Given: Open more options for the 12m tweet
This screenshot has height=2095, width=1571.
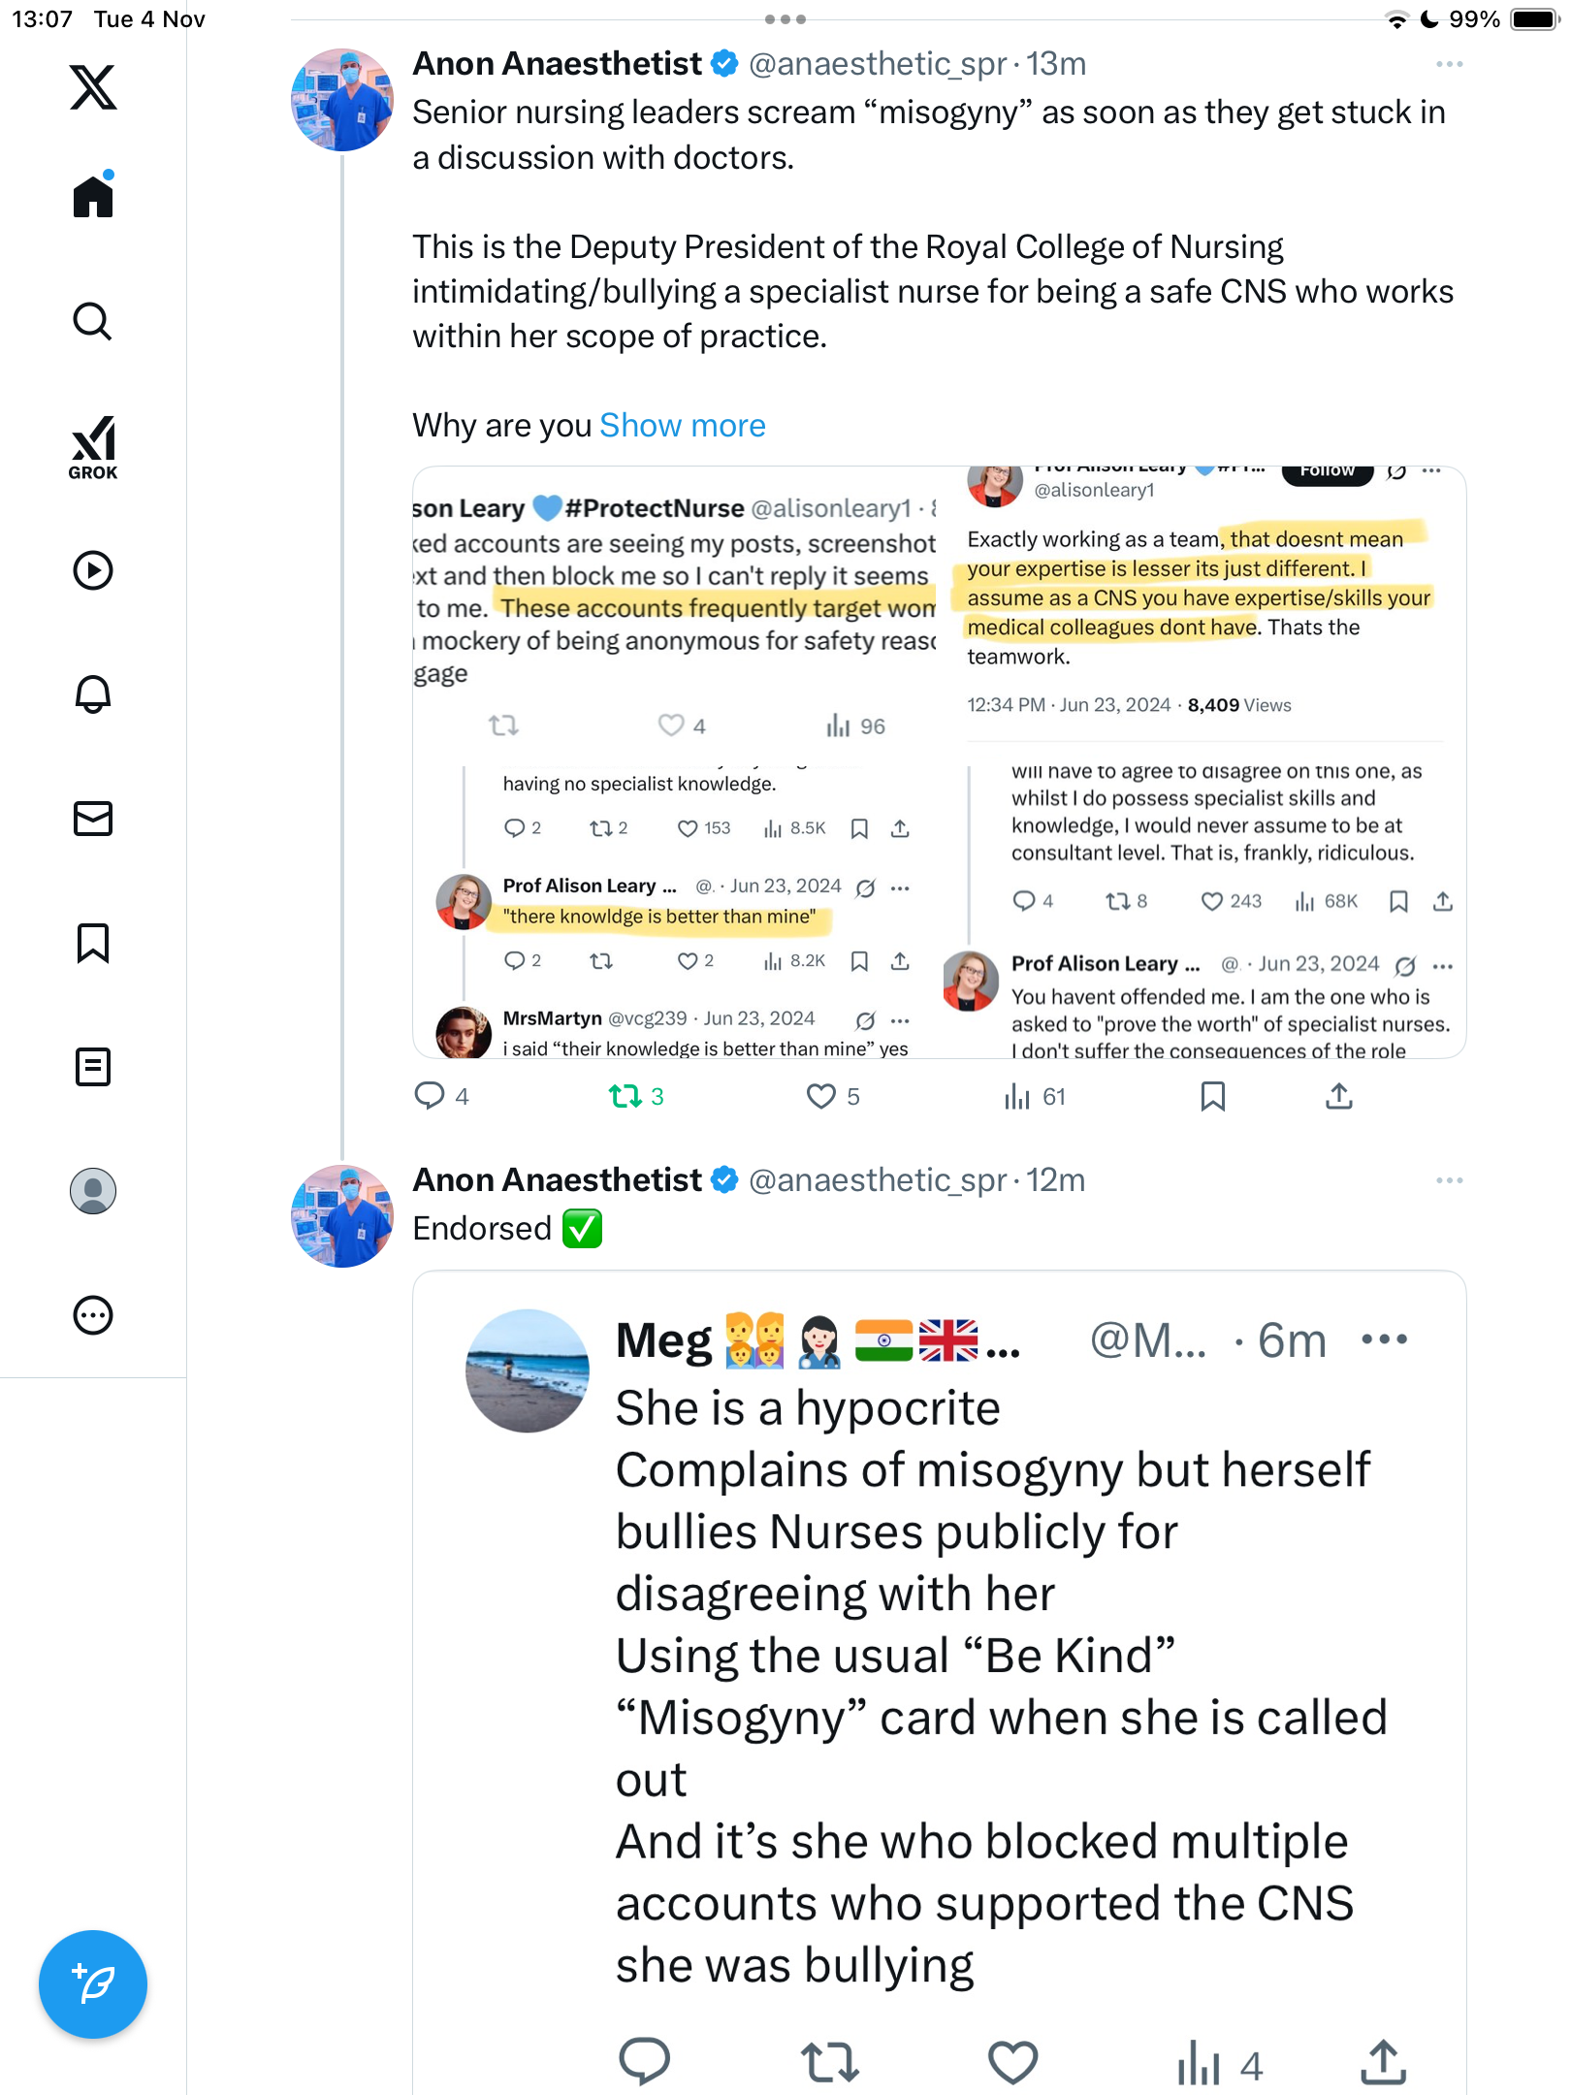Looking at the screenshot, I should point(1449,1180).
